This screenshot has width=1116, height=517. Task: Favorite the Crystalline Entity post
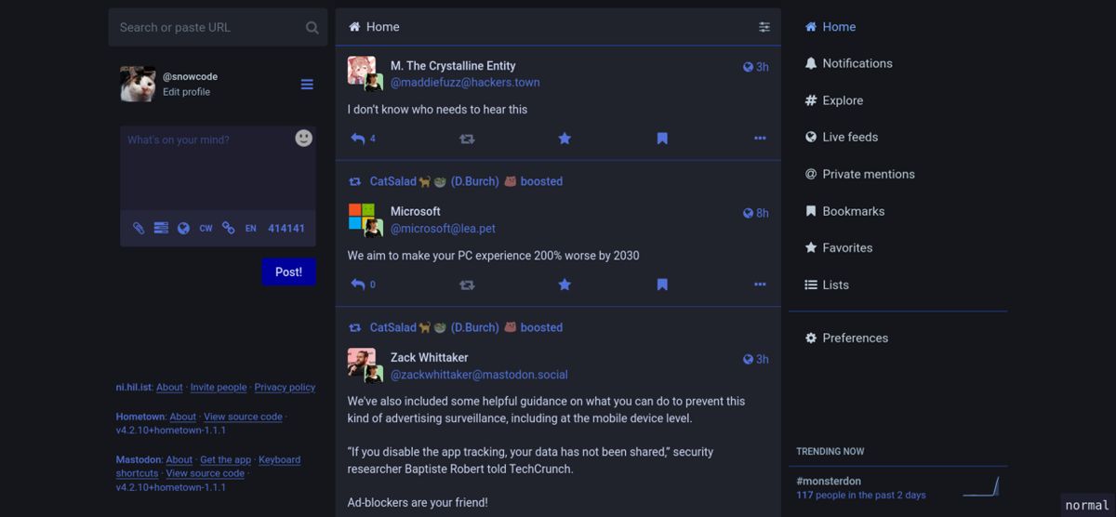pos(565,139)
